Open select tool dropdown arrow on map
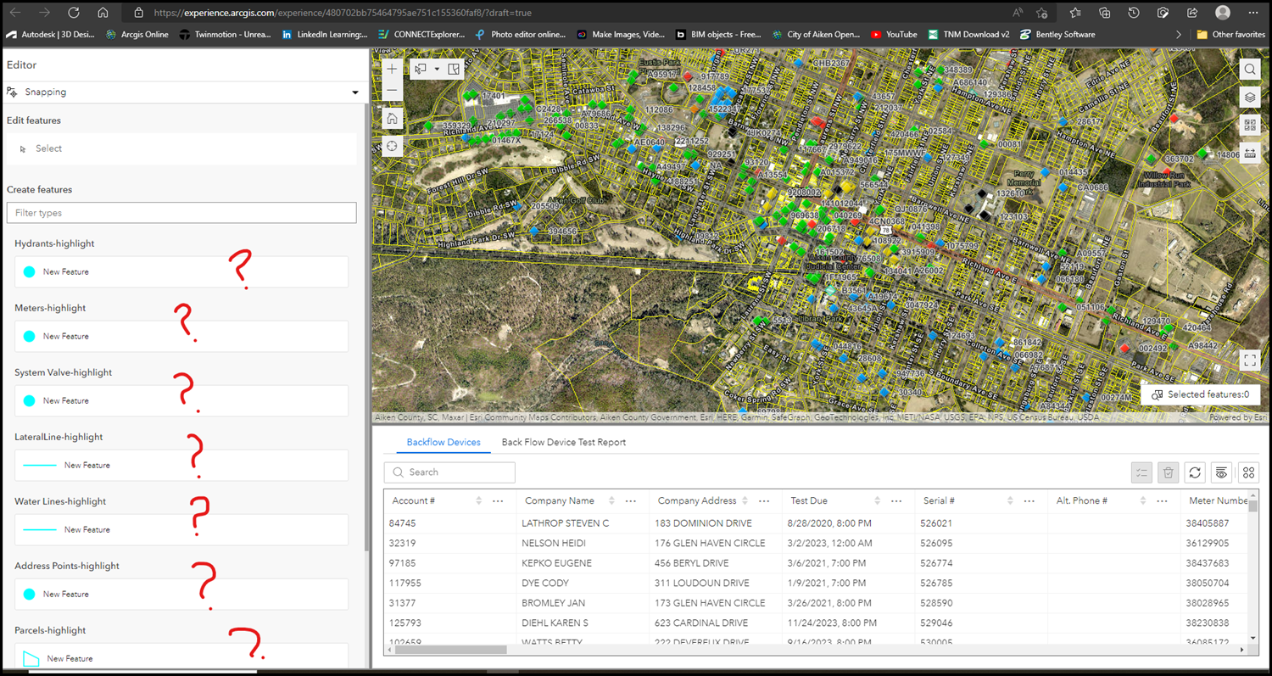1272x676 pixels. coord(437,69)
